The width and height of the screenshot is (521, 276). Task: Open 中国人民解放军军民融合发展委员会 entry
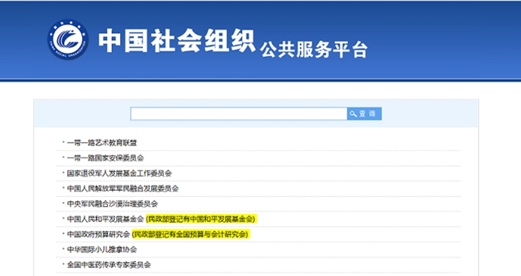pyautogui.click(x=123, y=188)
